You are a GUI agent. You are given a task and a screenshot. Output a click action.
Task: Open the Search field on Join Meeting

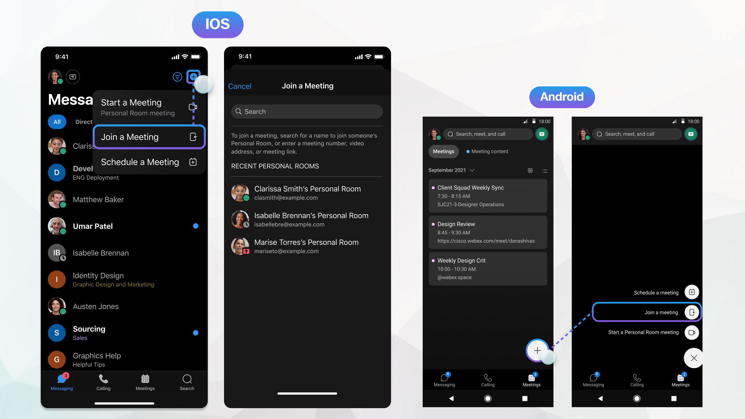[308, 111]
